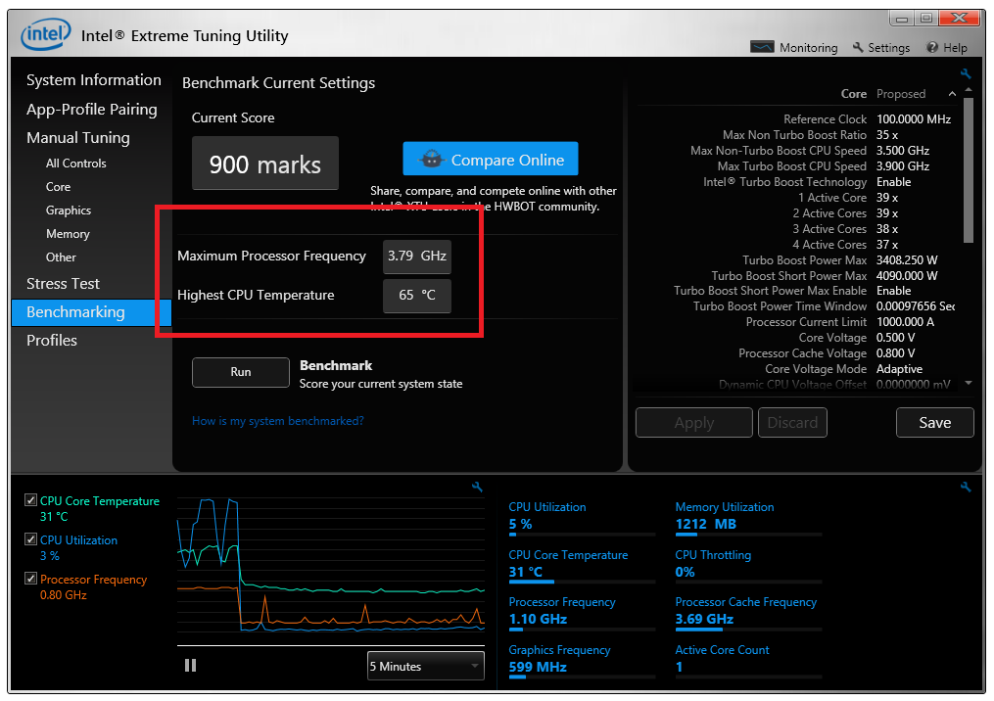Click Memory Utilization 1212 MB readout
This screenshot has width=994, height=701.
705,524
